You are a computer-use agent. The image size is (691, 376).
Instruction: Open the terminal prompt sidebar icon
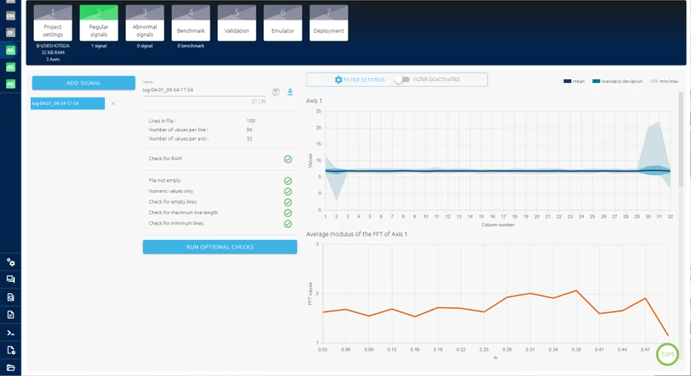(x=10, y=333)
